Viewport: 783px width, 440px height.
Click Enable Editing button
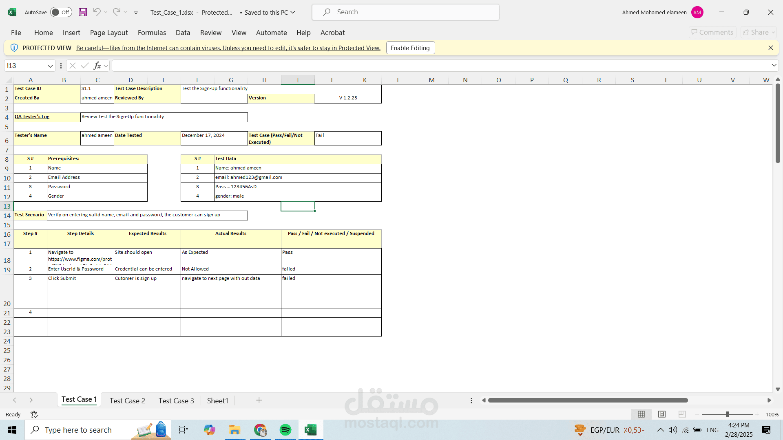(x=410, y=48)
